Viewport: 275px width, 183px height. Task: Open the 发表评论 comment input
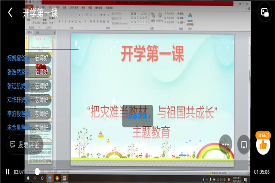pyautogui.click(x=25, y=145)
